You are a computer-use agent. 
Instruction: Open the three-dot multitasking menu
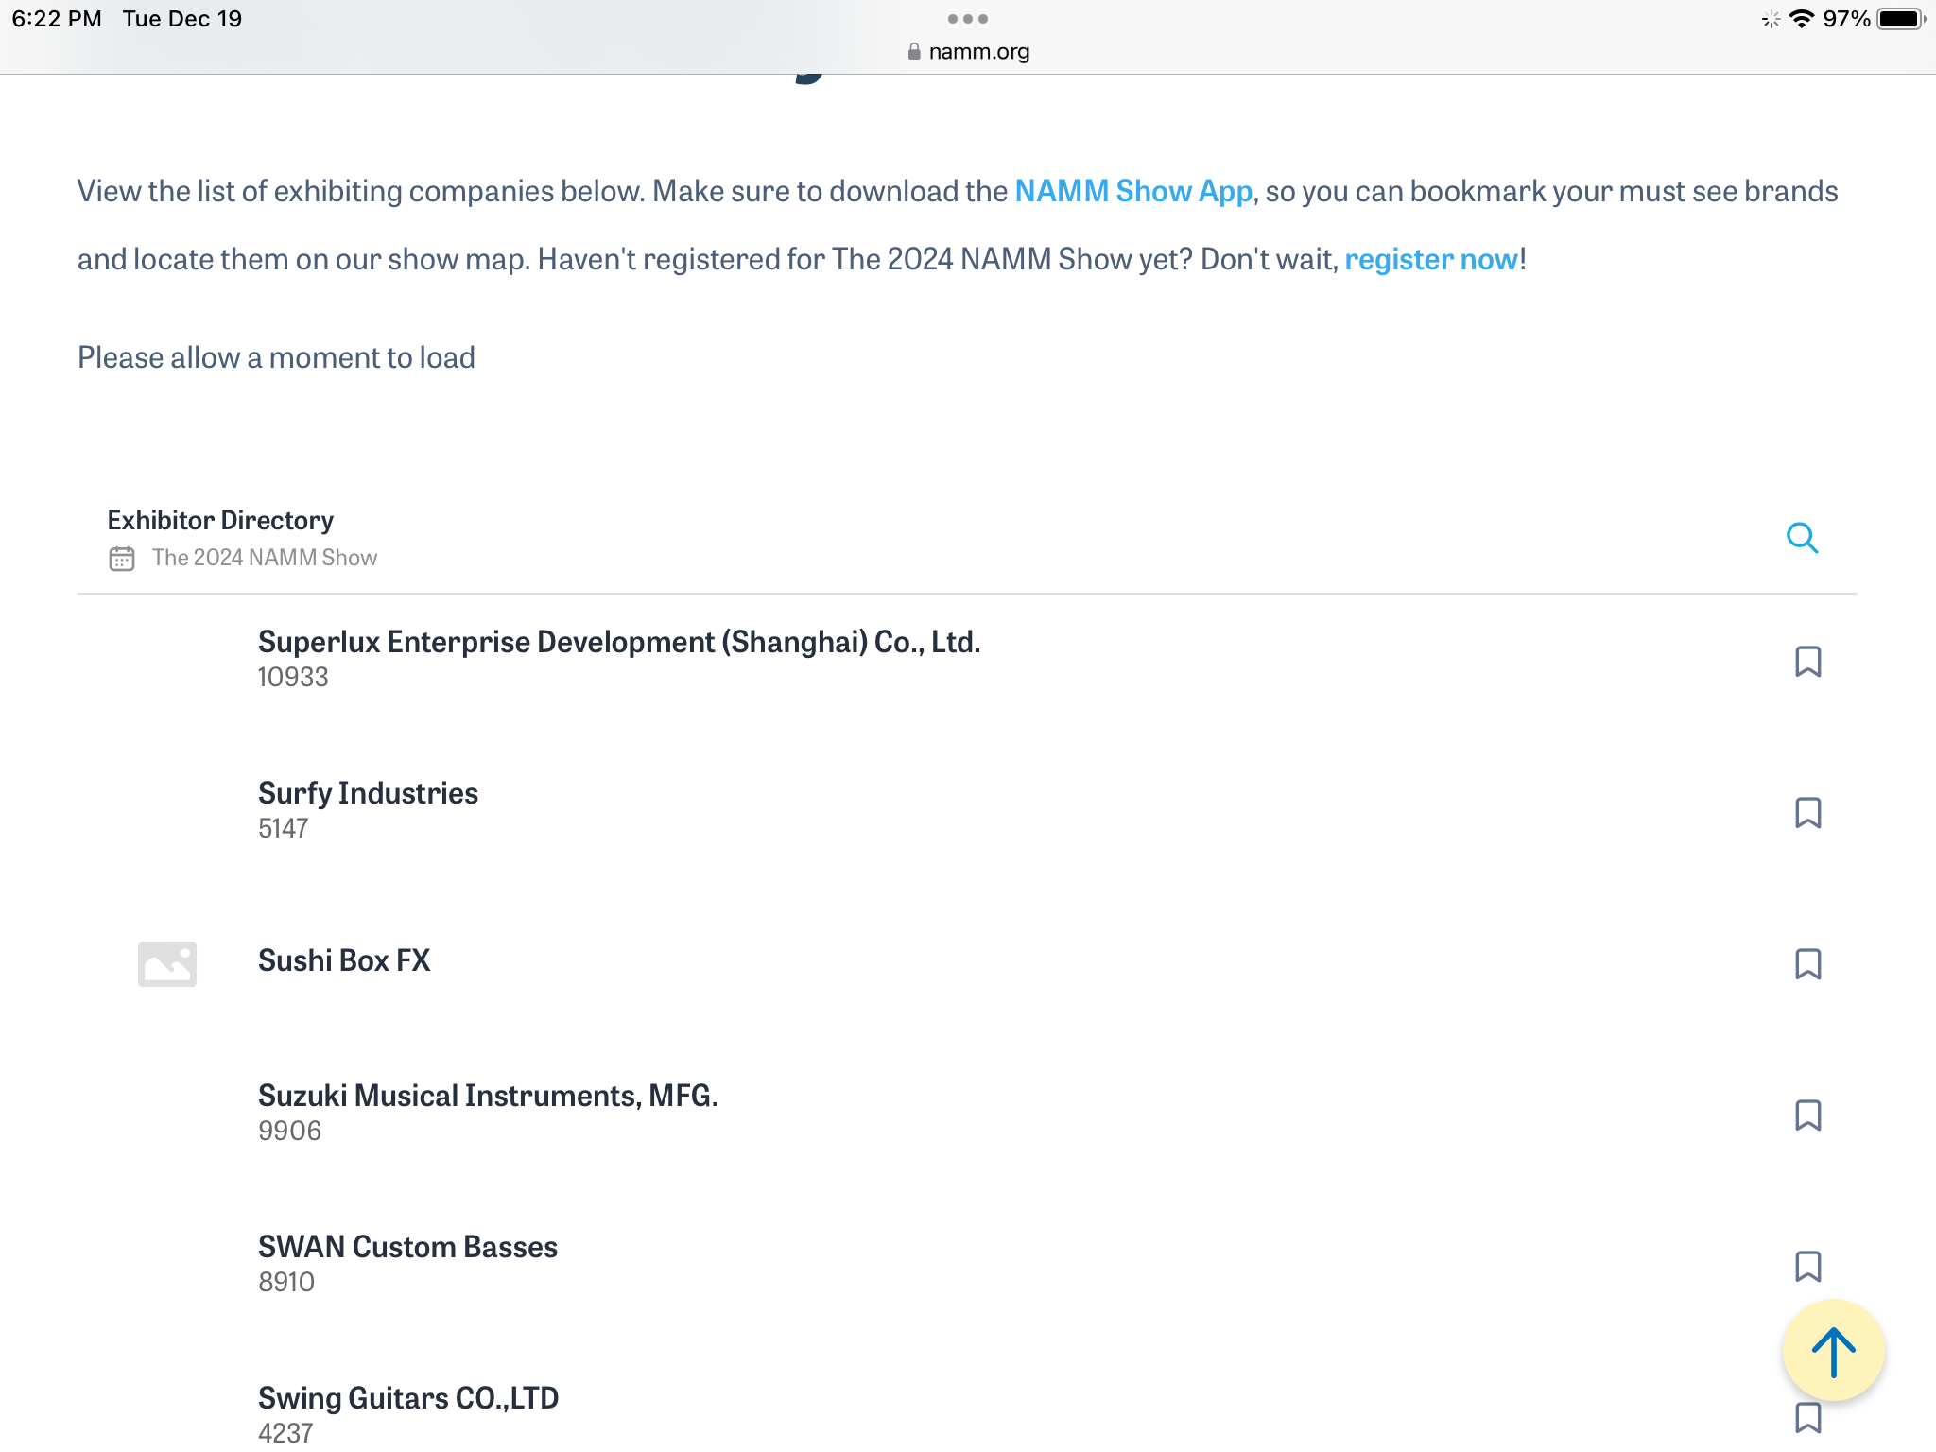[x=967, y=19]
